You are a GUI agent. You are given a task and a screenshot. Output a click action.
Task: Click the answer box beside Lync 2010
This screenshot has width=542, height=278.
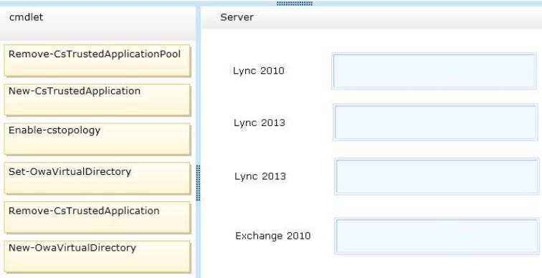(434, 71)
